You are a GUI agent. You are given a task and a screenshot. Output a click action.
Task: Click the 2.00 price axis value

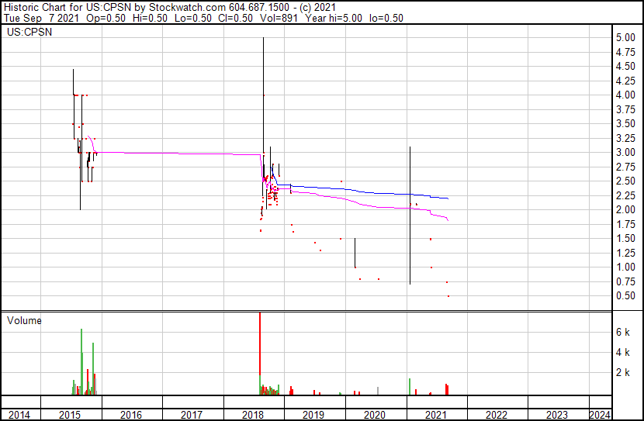(625, 209)
